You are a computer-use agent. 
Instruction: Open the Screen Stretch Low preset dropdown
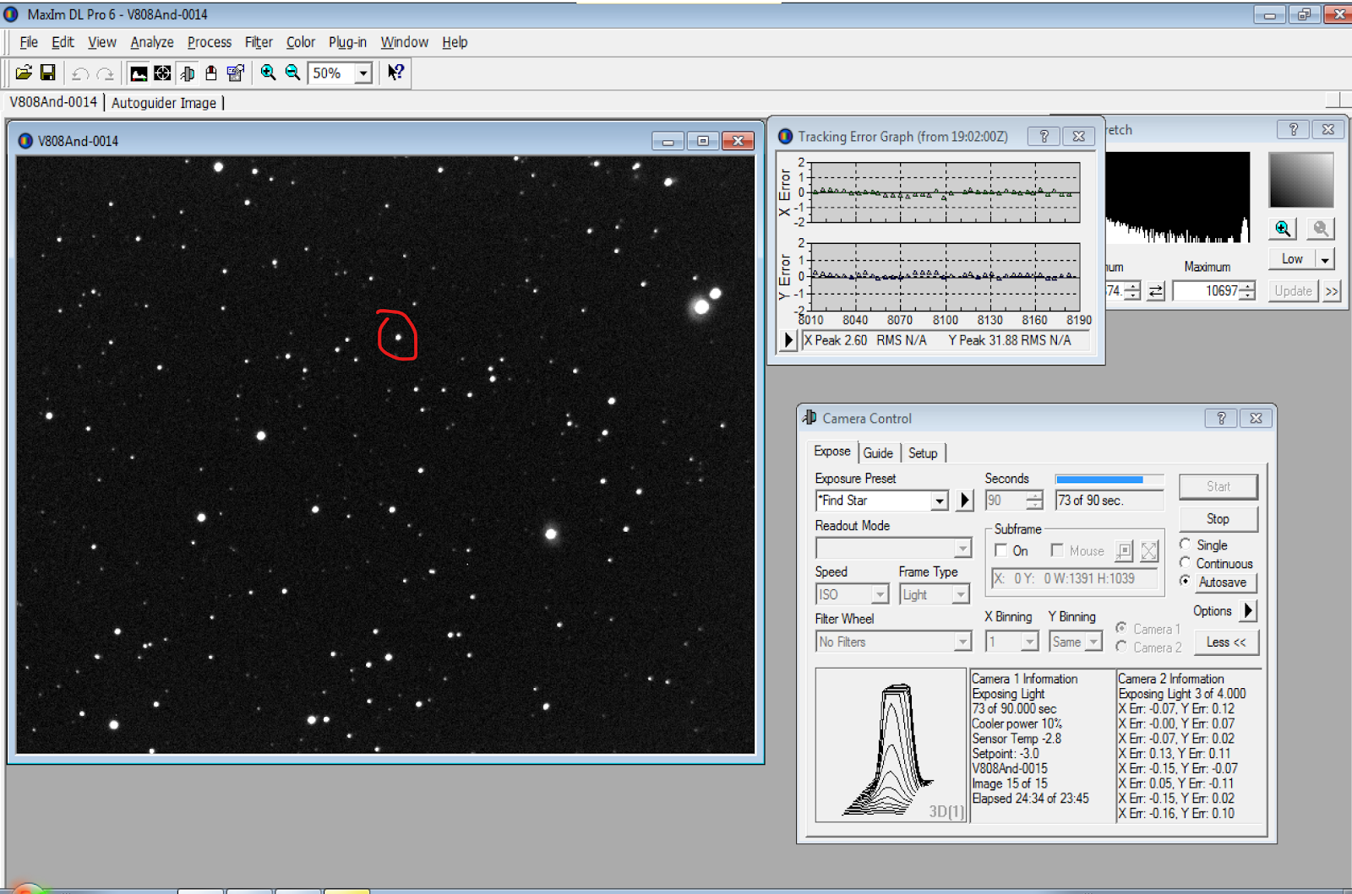point(1325,259)
